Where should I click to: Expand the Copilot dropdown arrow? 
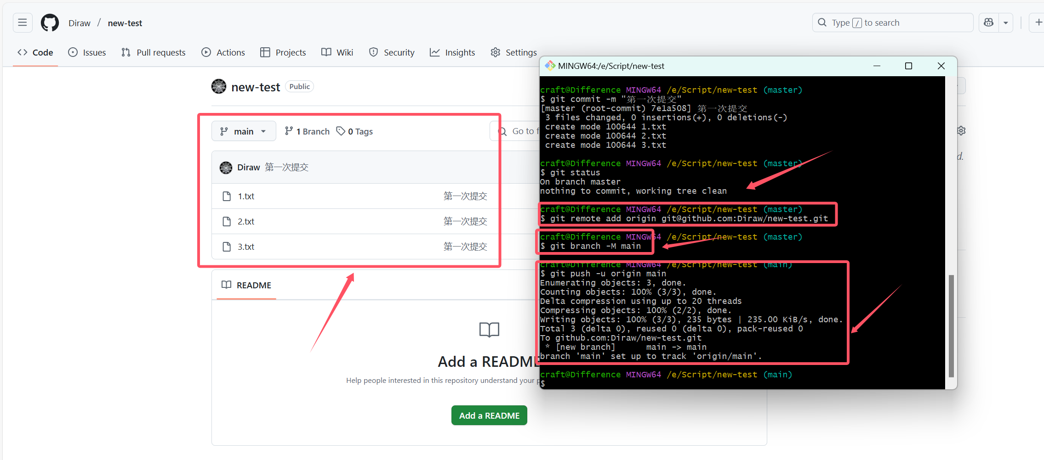coord(1006,22)
